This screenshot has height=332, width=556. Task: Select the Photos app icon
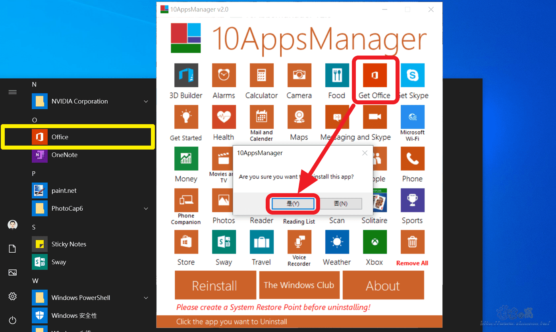tap(224, 200)
